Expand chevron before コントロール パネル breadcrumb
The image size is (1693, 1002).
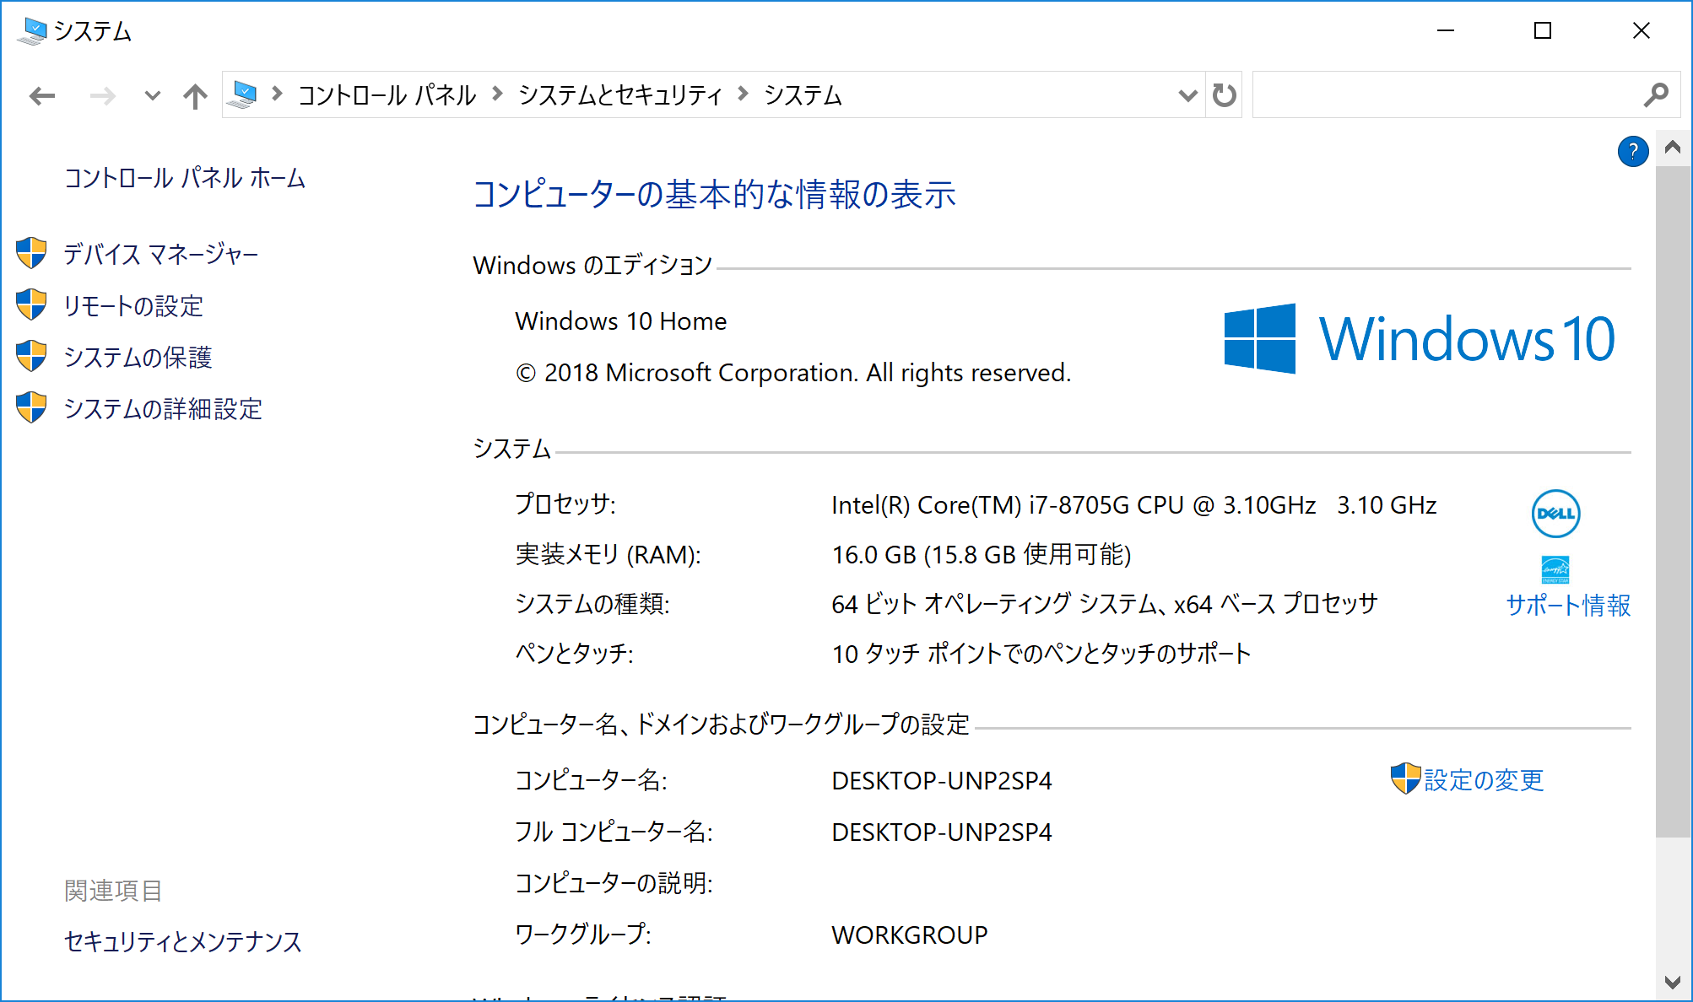coord(277,94)
